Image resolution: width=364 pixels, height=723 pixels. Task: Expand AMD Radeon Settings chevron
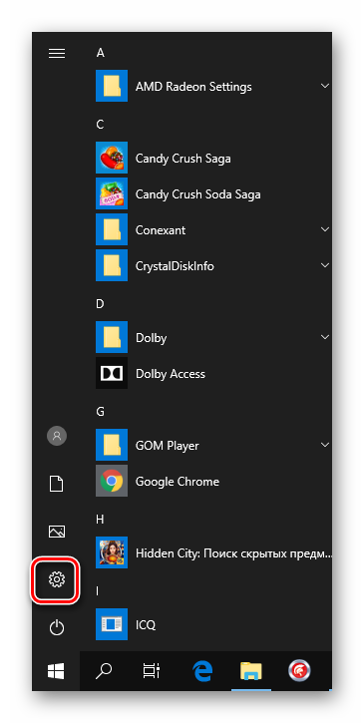(x=325, y=86)
